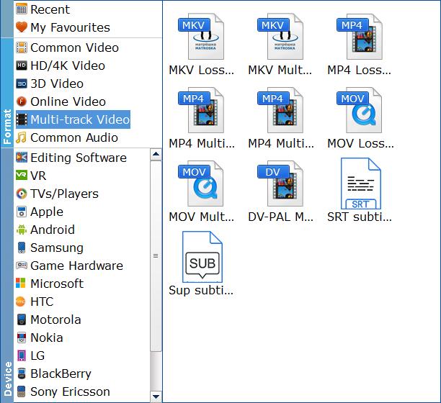The width and height of the screenshot is (441, 403).
Task: Click the device list scroll-down arrow
Action: pos(156,397)
